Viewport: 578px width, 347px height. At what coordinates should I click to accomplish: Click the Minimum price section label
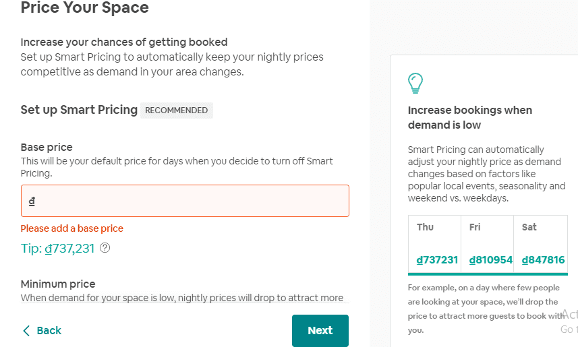click(58, 284)
